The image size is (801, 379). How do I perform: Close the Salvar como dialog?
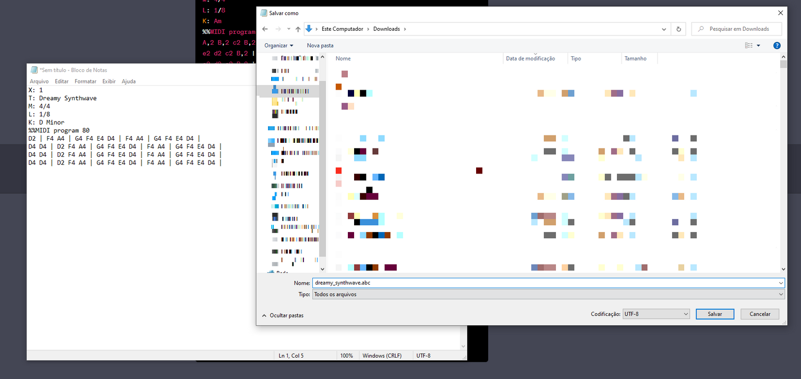click(x=781, y=13)
